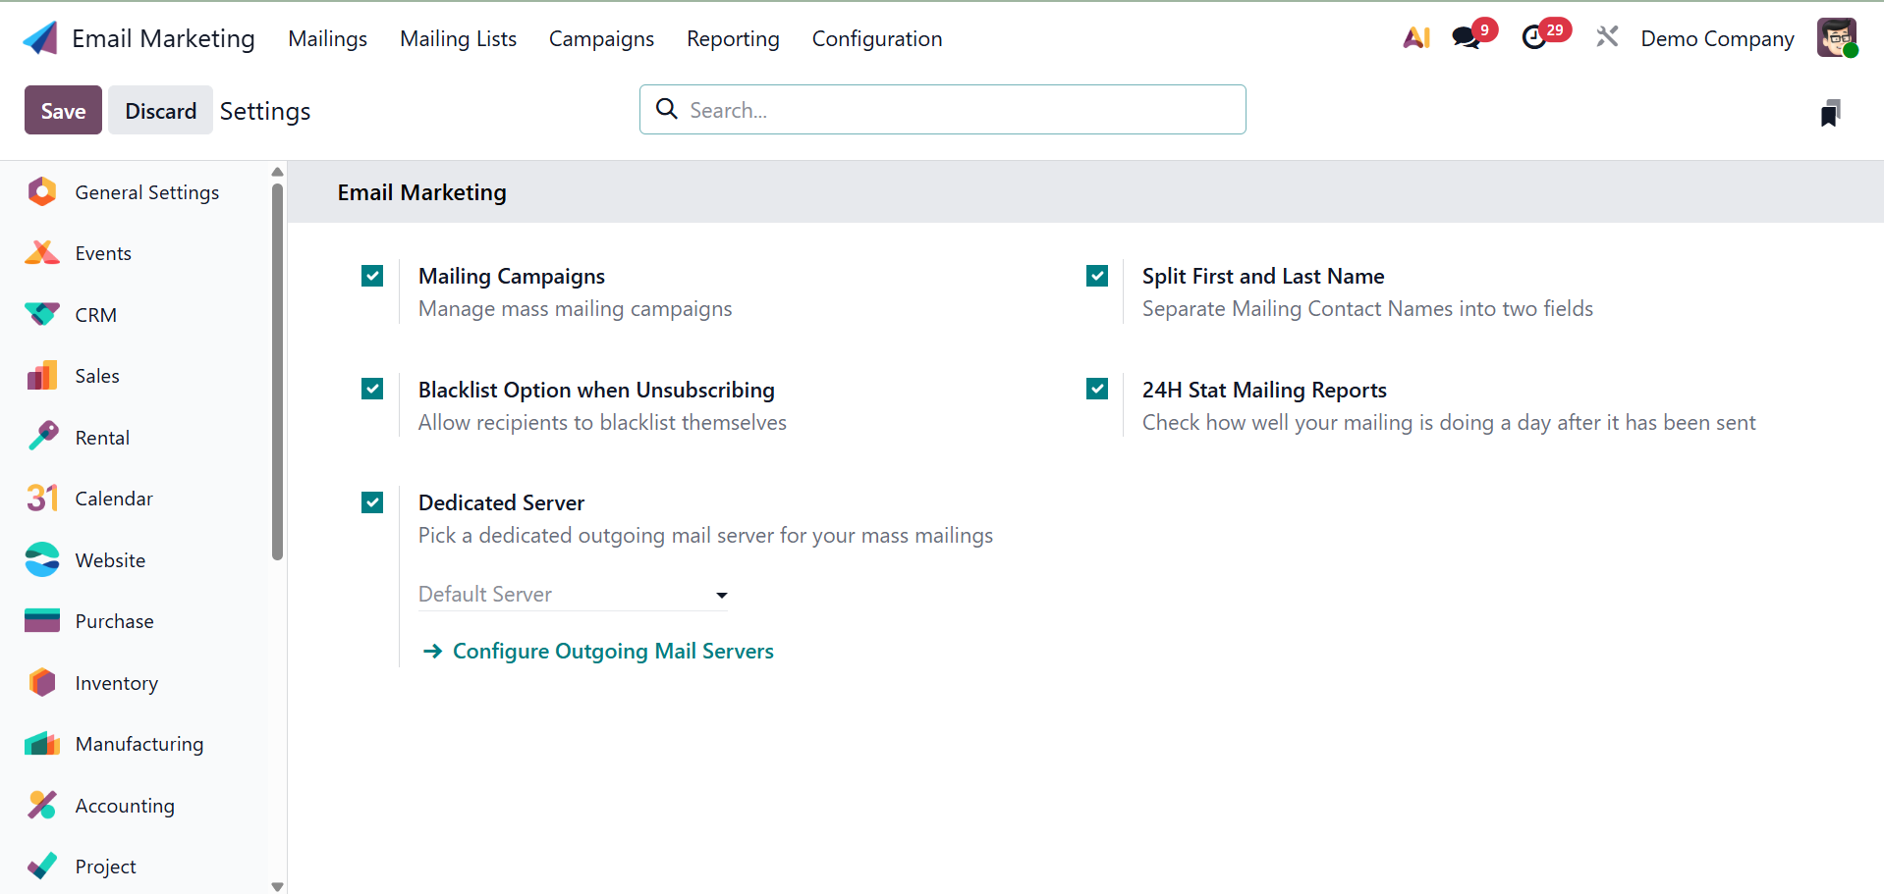Viewport: 1884px width, 894px height.
Task: Open CRM settings in sidebar
Action: point(95,315)
